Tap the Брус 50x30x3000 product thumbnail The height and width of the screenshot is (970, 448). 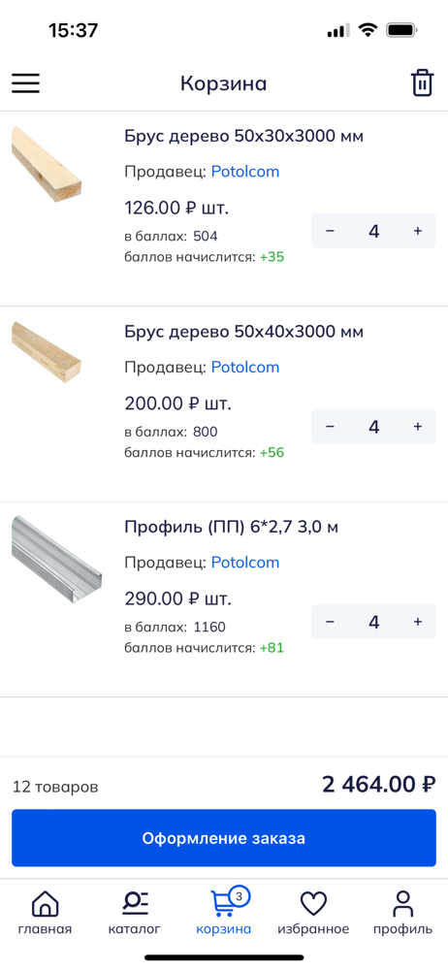point(47,161)
